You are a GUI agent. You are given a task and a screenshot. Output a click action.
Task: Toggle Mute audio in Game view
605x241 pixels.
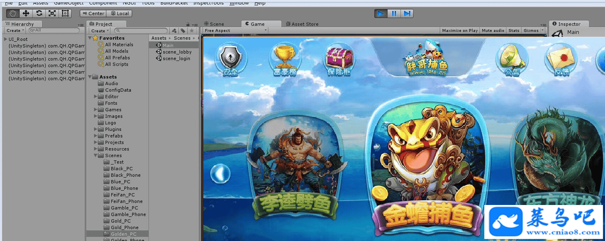(493, 31)
